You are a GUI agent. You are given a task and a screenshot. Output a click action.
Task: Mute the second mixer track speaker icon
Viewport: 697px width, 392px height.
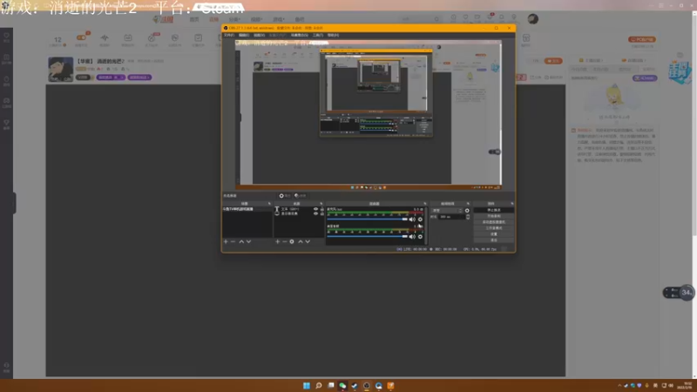(412, 236)
